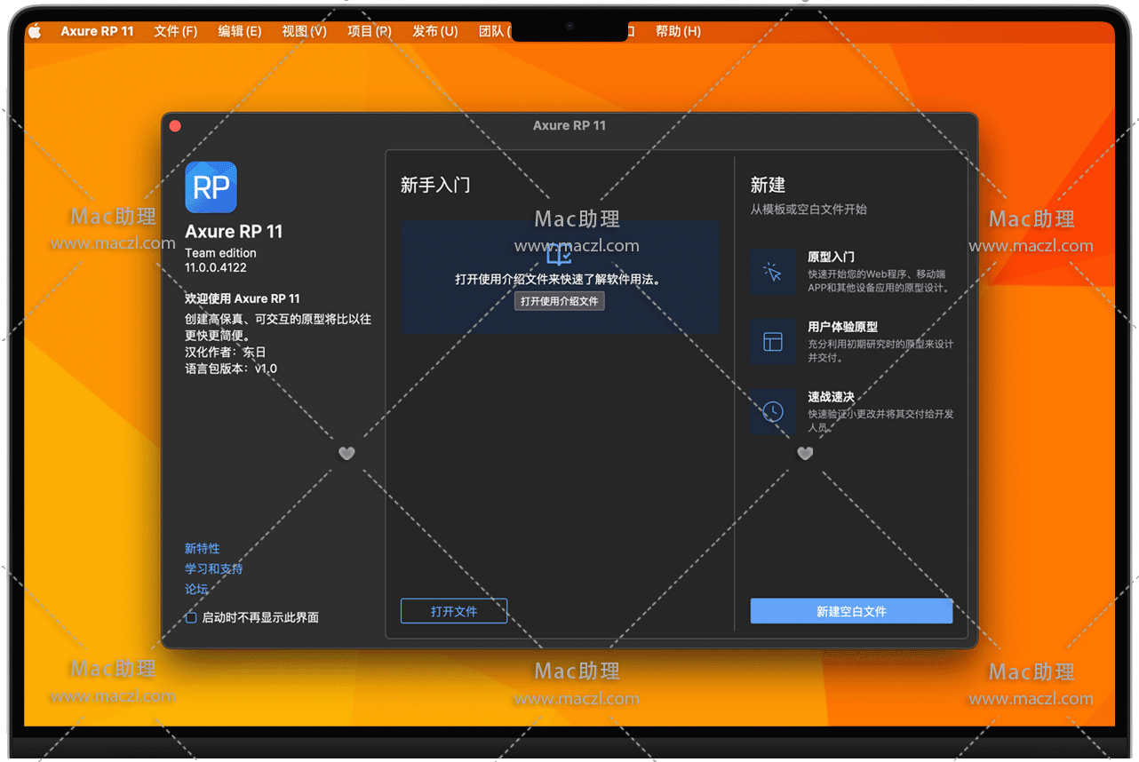Image resolution: width=1139 pixels, height=762 pixels.
Task: Open the 原型入门 template icon
Action: [772, 272]
